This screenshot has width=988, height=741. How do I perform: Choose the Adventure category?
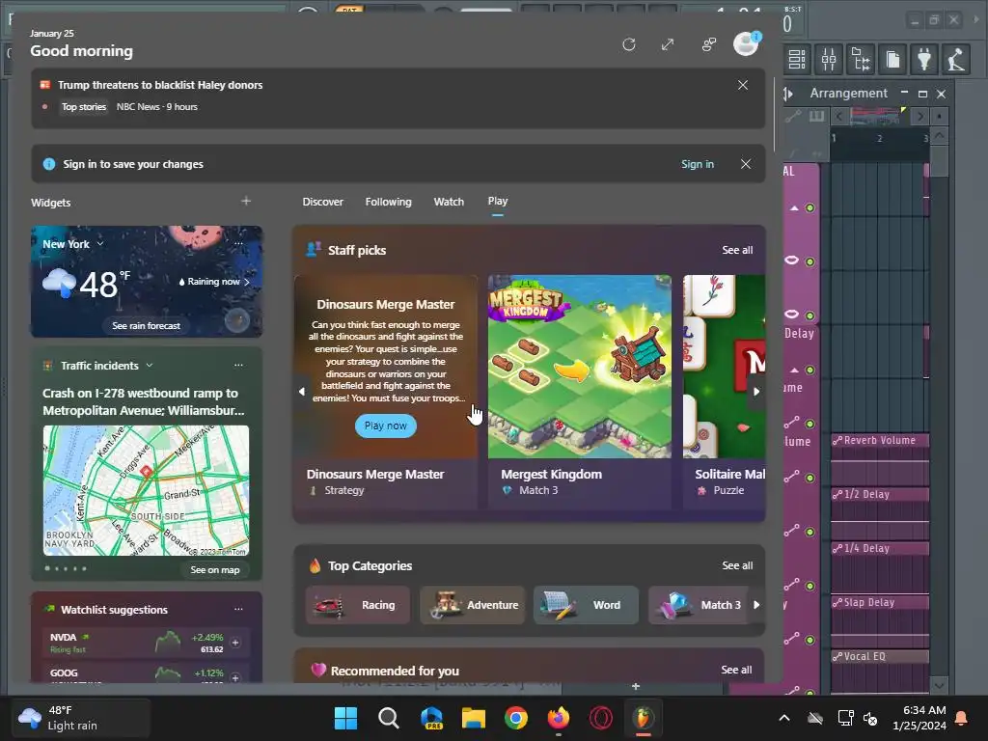click(x=472, y=605)
